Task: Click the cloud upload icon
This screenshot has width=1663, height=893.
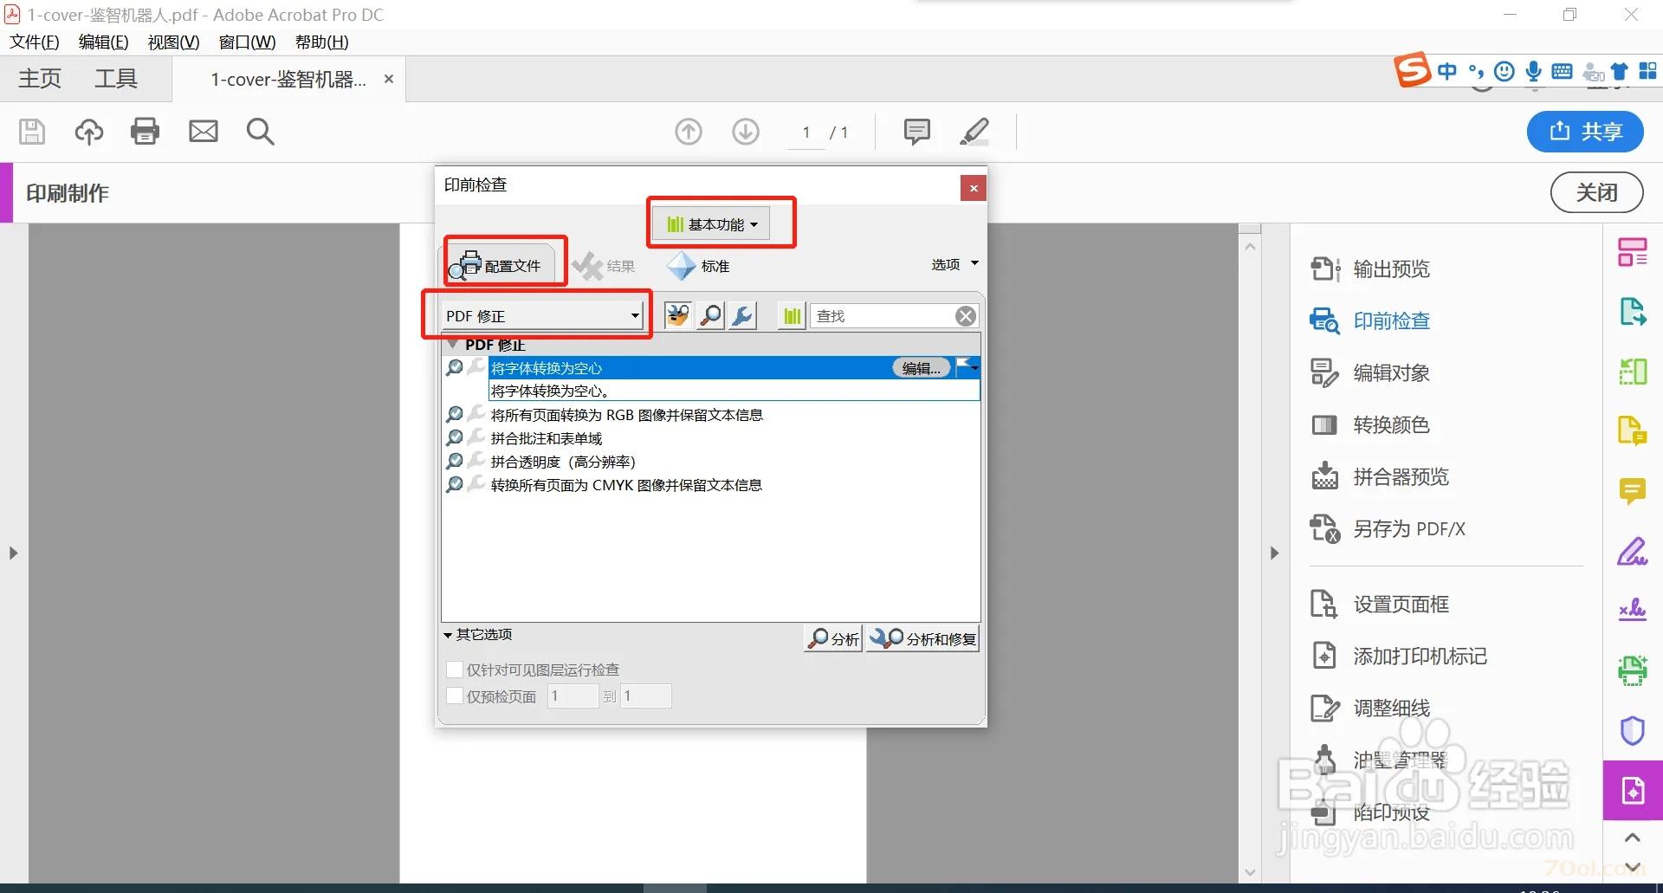Action: pyautogui.click(x=88, y=132)
